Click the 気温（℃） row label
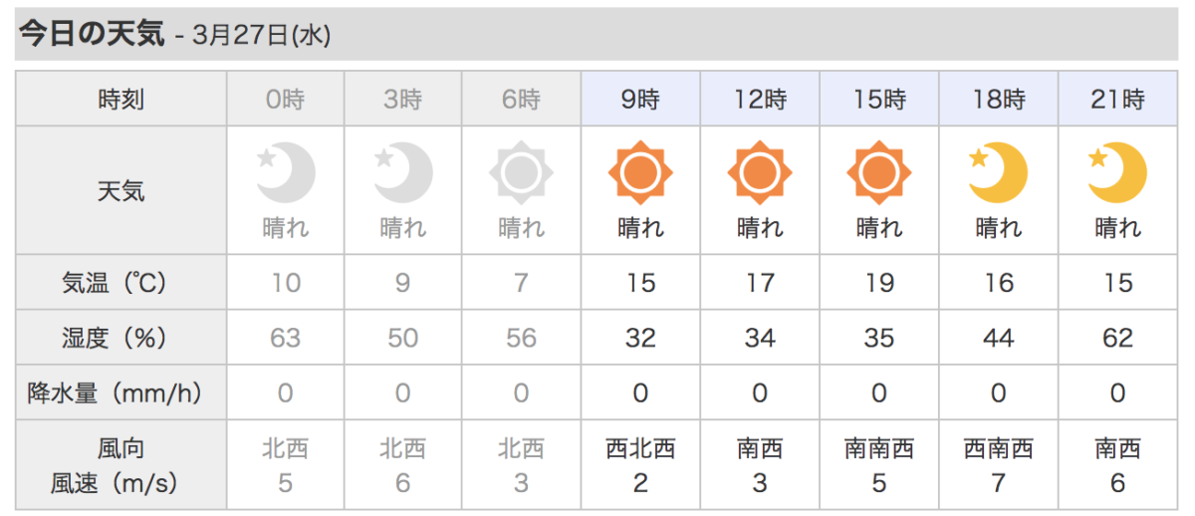1195x516 pixels. click(120, 283)
